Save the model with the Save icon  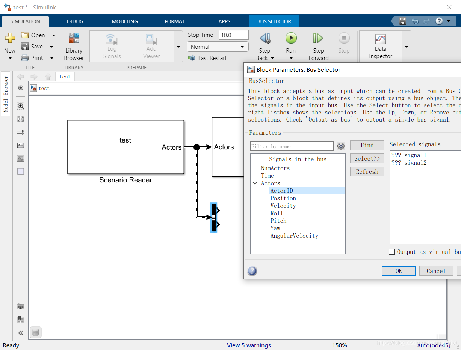(x=25, y=47)
